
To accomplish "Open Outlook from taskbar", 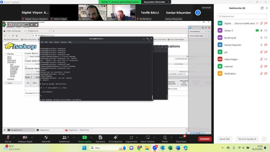I will (x=162, y=148).
